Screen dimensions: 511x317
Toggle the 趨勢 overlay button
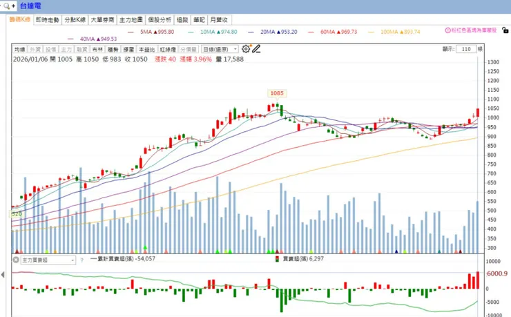click(113, 49)
